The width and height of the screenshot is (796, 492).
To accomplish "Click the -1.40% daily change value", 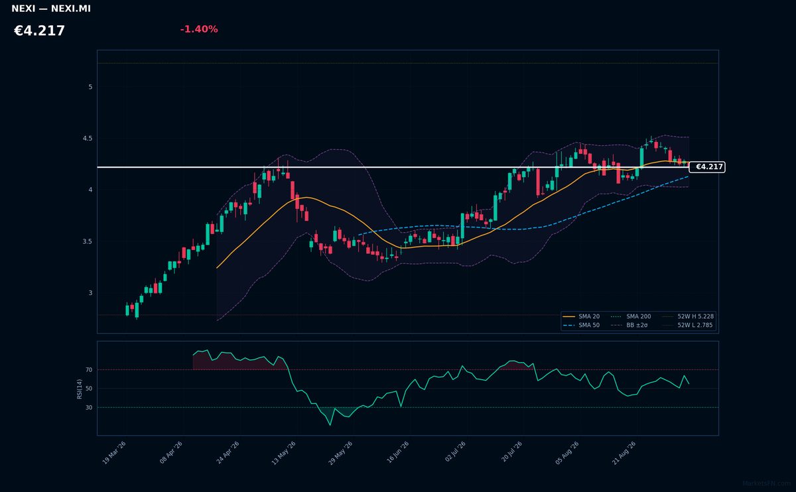I will pos(199,29).
